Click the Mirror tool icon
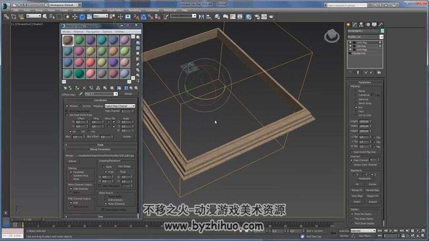Image resolution: width=429 pixels, height=241 pixels. [201, 17]
